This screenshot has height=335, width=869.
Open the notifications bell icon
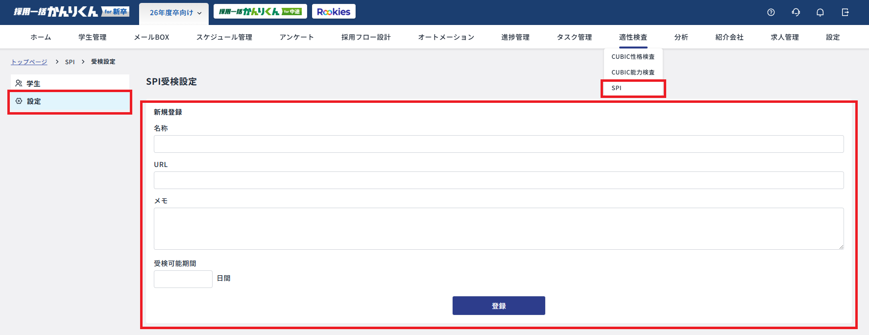coord(820,12)
